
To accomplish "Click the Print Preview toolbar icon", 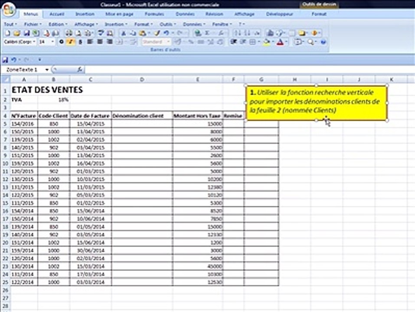I will pos(78,33).
